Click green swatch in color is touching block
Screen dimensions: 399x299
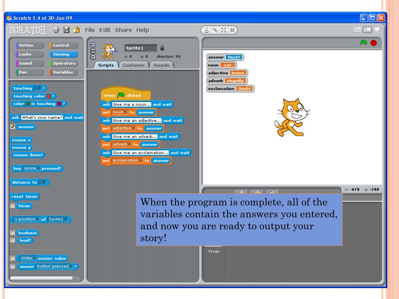28,104
